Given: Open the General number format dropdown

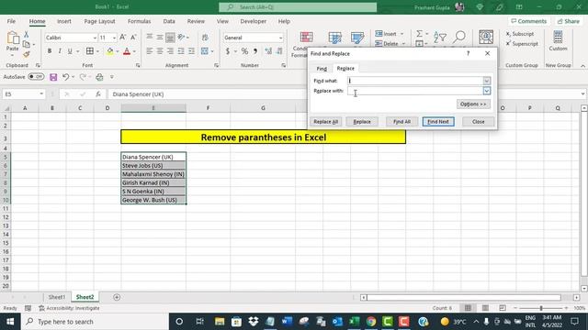Looking at the screenshot, I should (280, 38).
